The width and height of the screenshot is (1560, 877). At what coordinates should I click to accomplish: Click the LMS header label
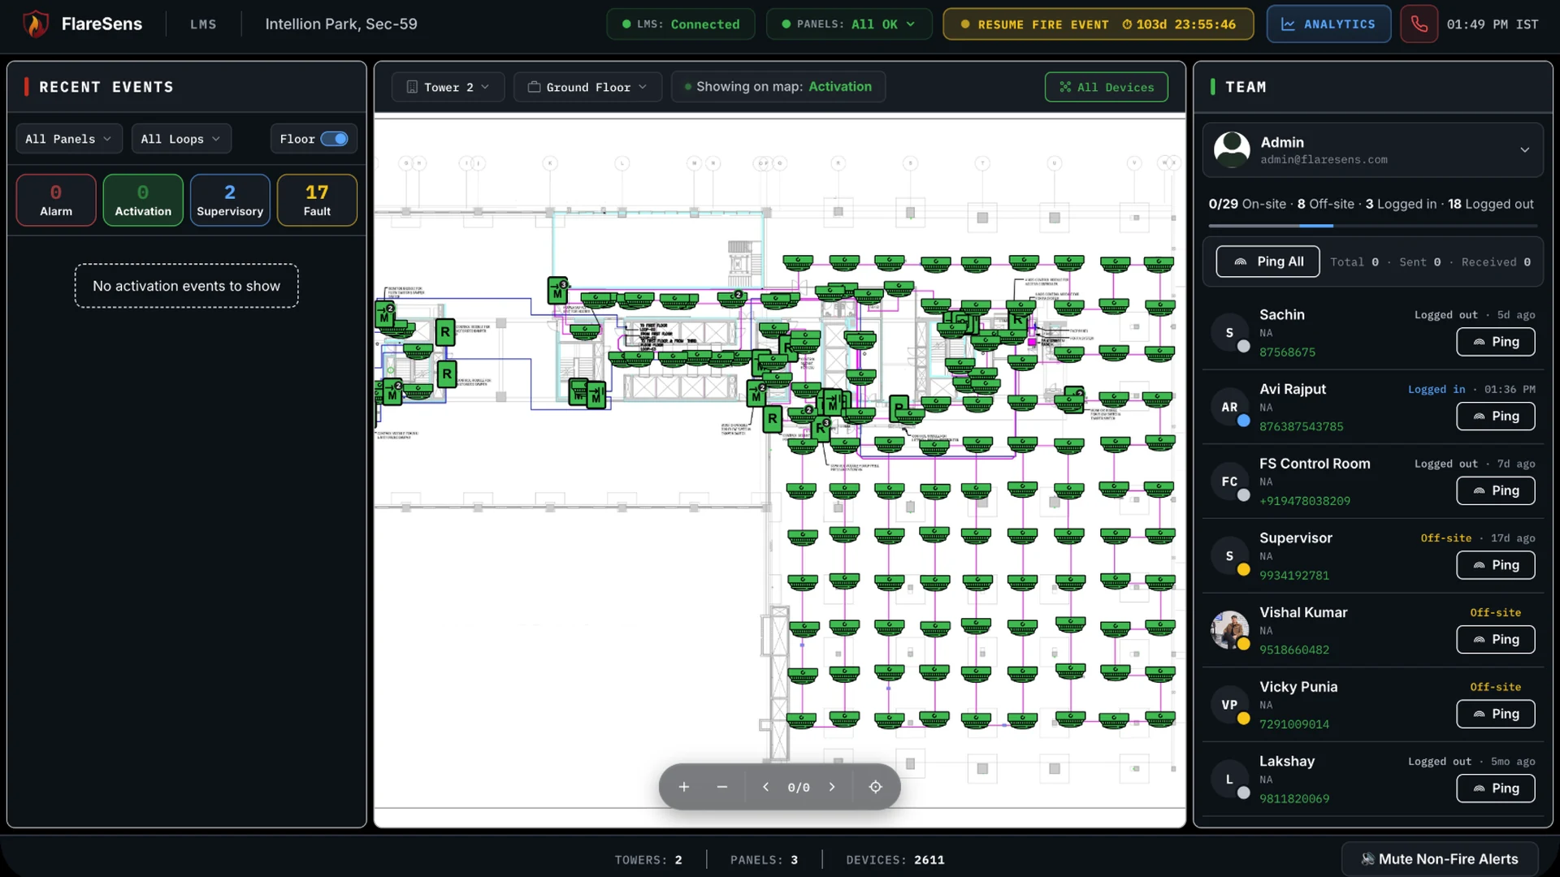[203, 24]
